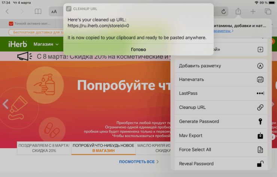Open the share sheet Параметры chevron link
Viewport: 277px width, 177px height.
[x=223, y=31]
